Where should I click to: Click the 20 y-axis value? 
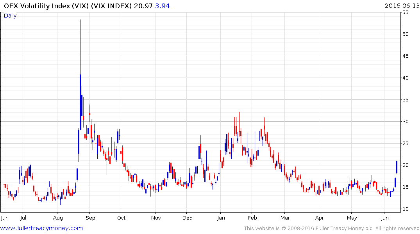(405, 165)
